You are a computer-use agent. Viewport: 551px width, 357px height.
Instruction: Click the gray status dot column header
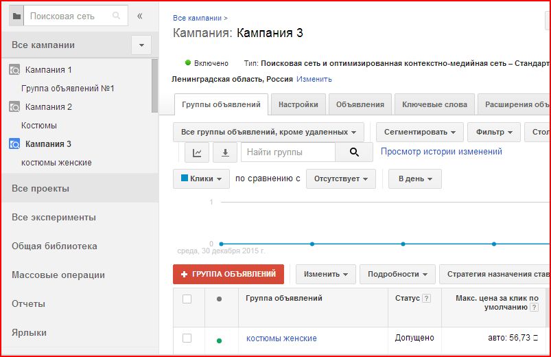[220, 299]
